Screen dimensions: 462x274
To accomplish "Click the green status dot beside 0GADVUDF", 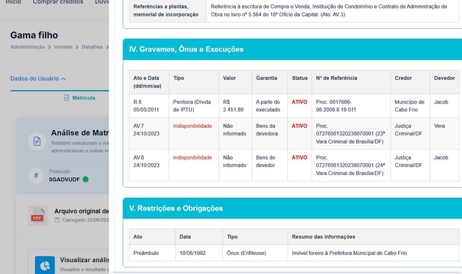I will (x=85, y=179).
